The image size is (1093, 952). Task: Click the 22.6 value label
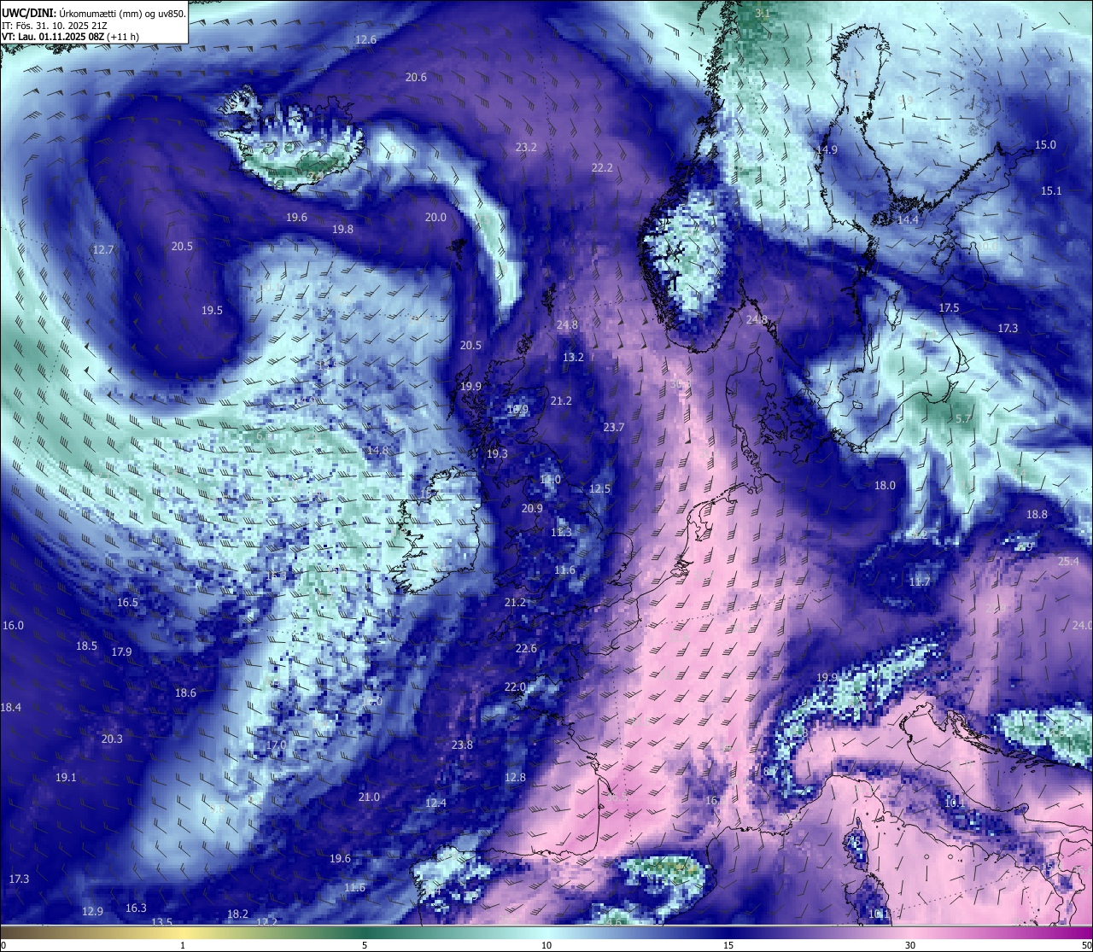(x=526, y=649)
